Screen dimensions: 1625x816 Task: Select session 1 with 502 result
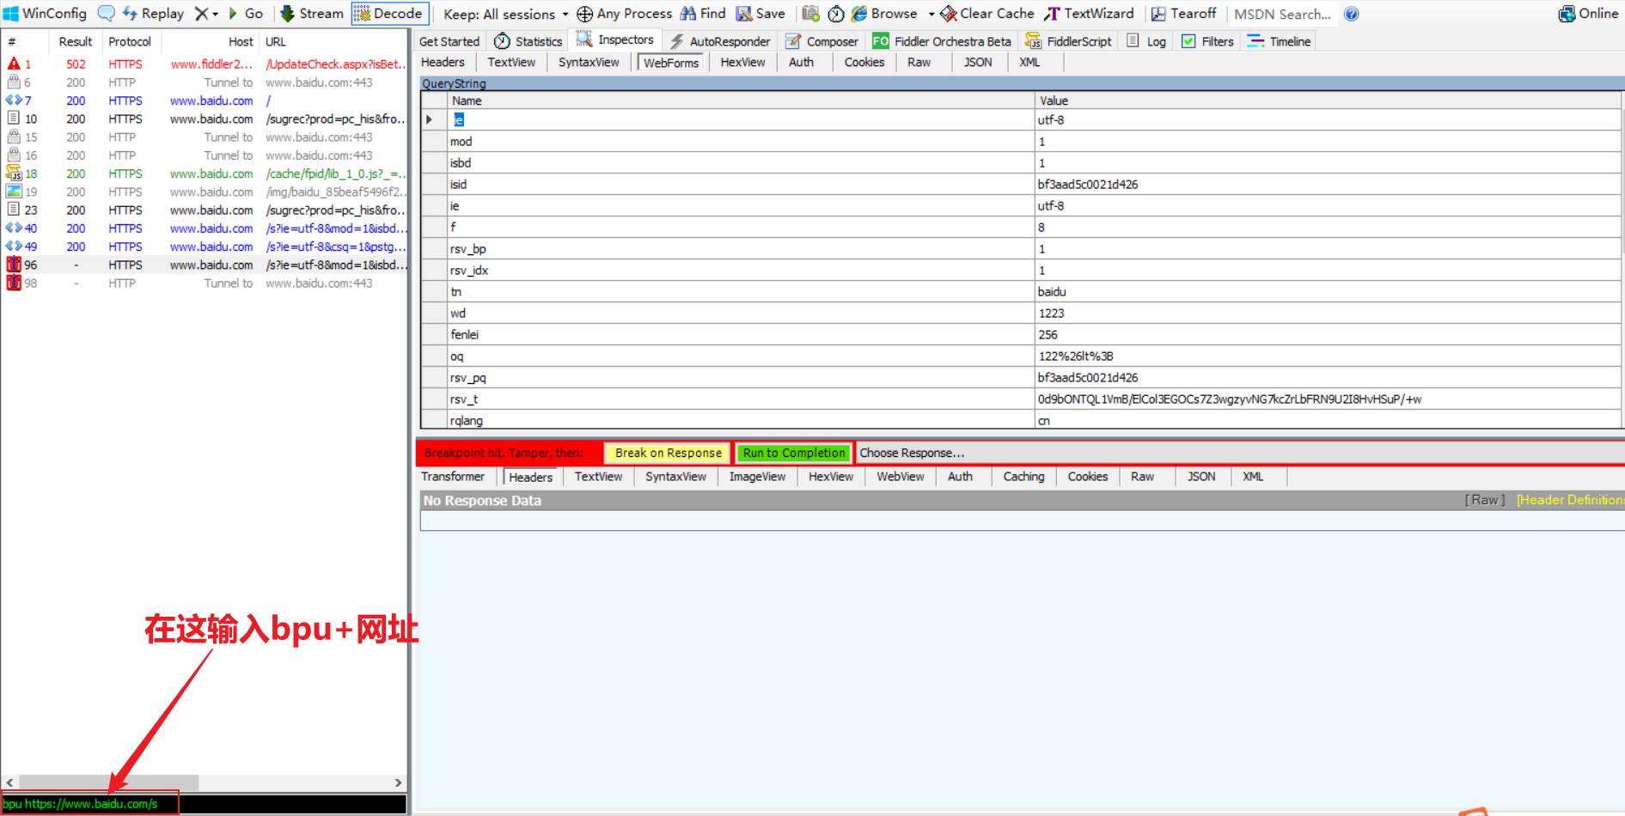205,64
